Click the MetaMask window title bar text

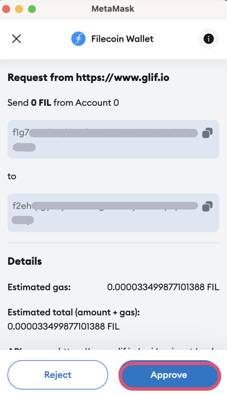tap(113, 9)
